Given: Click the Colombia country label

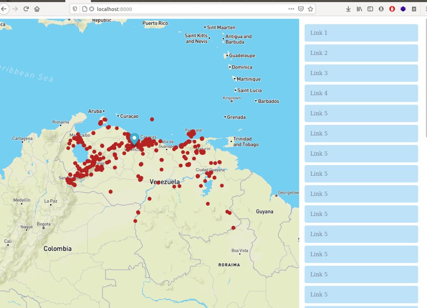Looking at the screenshot, I should (x=57, y=248).
